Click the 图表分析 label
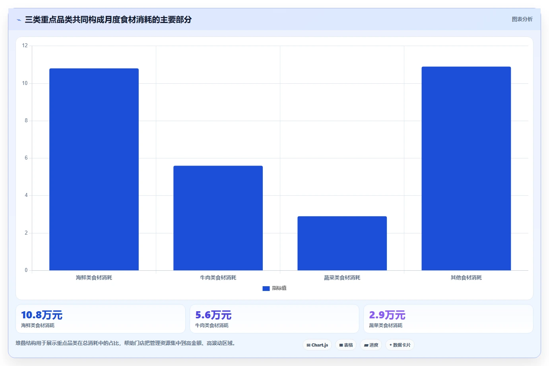 point(522,19)
